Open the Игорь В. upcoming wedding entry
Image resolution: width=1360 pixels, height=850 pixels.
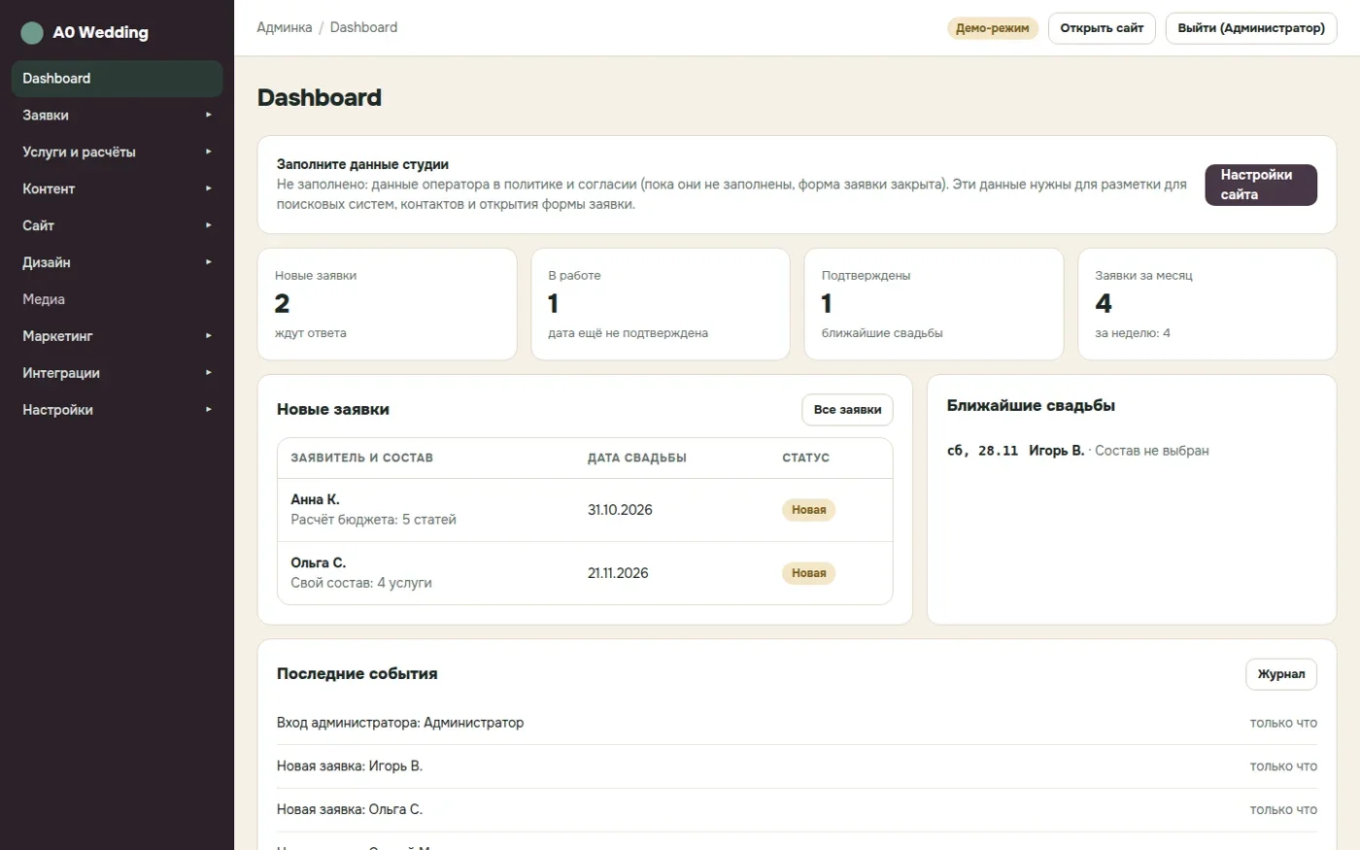click(x=1078, y=451)
